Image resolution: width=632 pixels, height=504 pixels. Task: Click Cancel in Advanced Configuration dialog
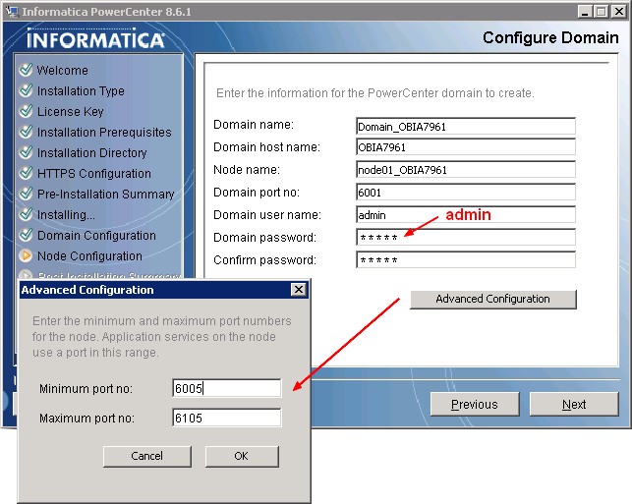point(147,456)
